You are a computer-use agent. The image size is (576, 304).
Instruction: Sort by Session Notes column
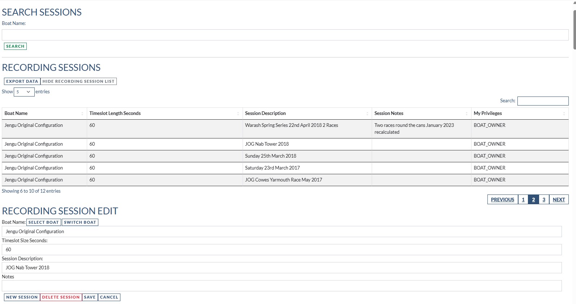(421, 114)
